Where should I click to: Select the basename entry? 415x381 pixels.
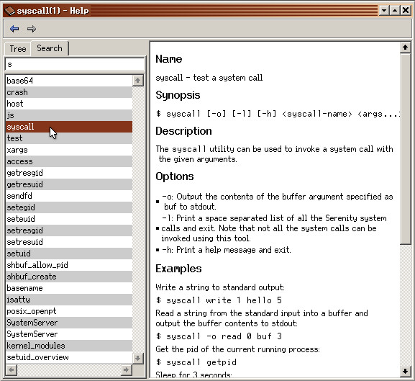(69, 288)
